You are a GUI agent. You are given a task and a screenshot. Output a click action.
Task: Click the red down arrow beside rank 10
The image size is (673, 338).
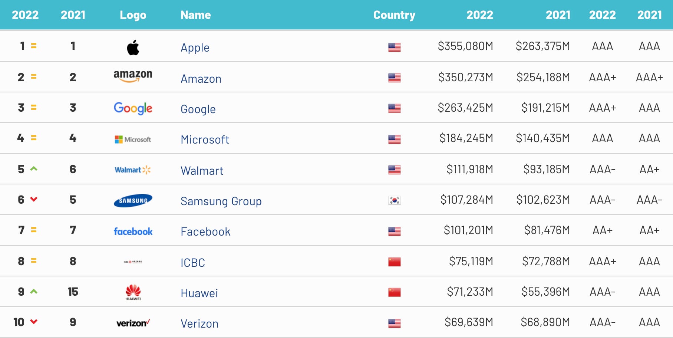click(x=34, y=322)
